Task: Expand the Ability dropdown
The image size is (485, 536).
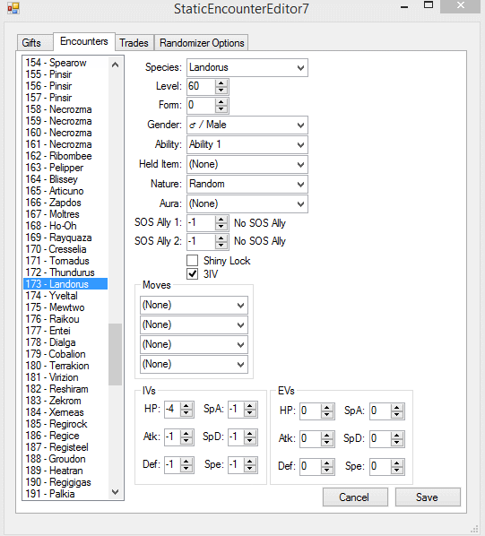Action: click(x=247, y=145)
